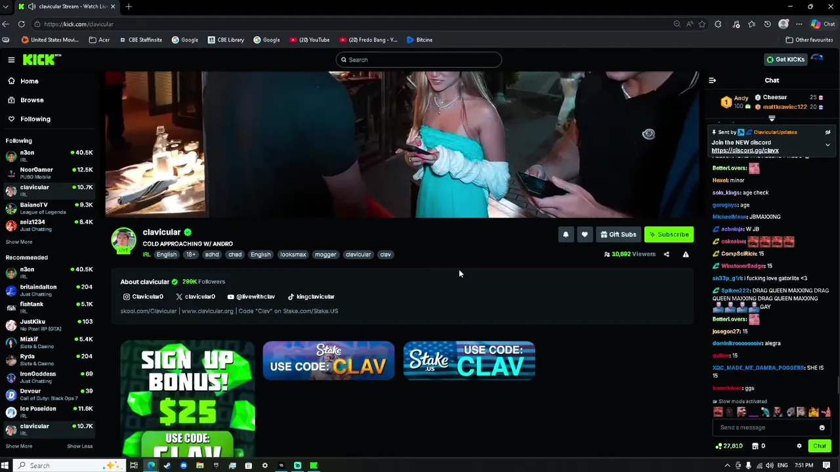Show hidden tray icons chevron
This screenshot has height=472, width=840.
pyautogui.click(x=728, y=465)
